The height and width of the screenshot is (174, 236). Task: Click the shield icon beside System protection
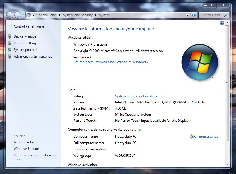(9, 50)
